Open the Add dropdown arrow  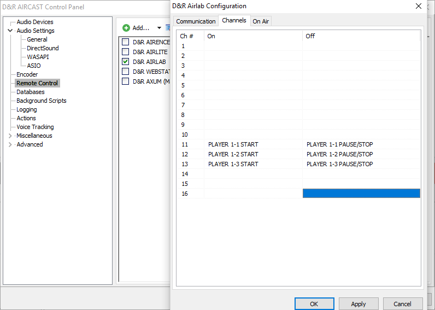click(159, 28)
